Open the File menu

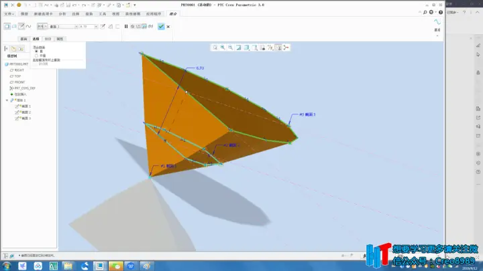(x=9, y=14)
